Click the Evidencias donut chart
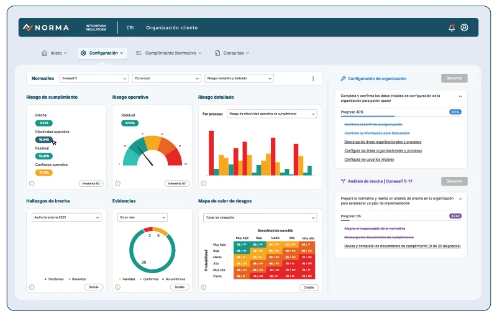497x316 pixels. 152,250
